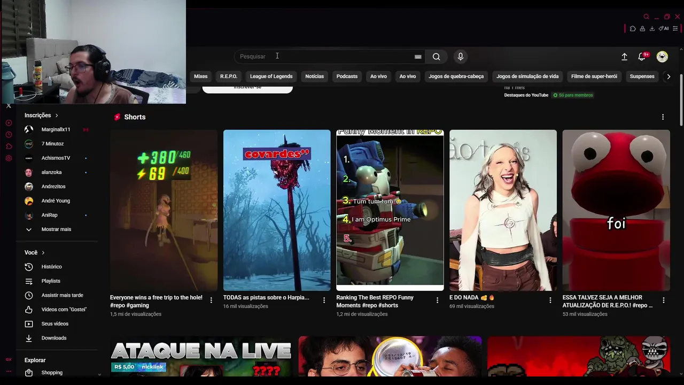684x385 pixels.
Task: Open Opera GX extensions icon in toolbar
Action: pos(633,28)
